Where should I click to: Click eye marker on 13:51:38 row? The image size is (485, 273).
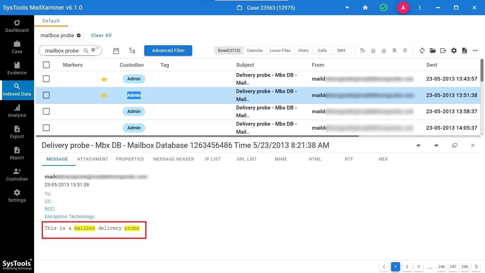[x=104, y=96]
